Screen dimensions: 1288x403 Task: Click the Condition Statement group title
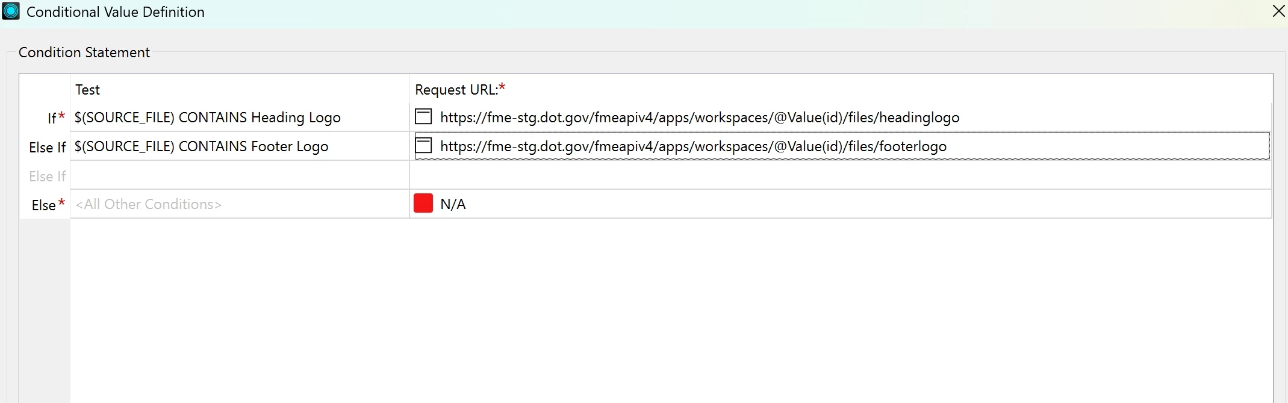click(84, 52)
